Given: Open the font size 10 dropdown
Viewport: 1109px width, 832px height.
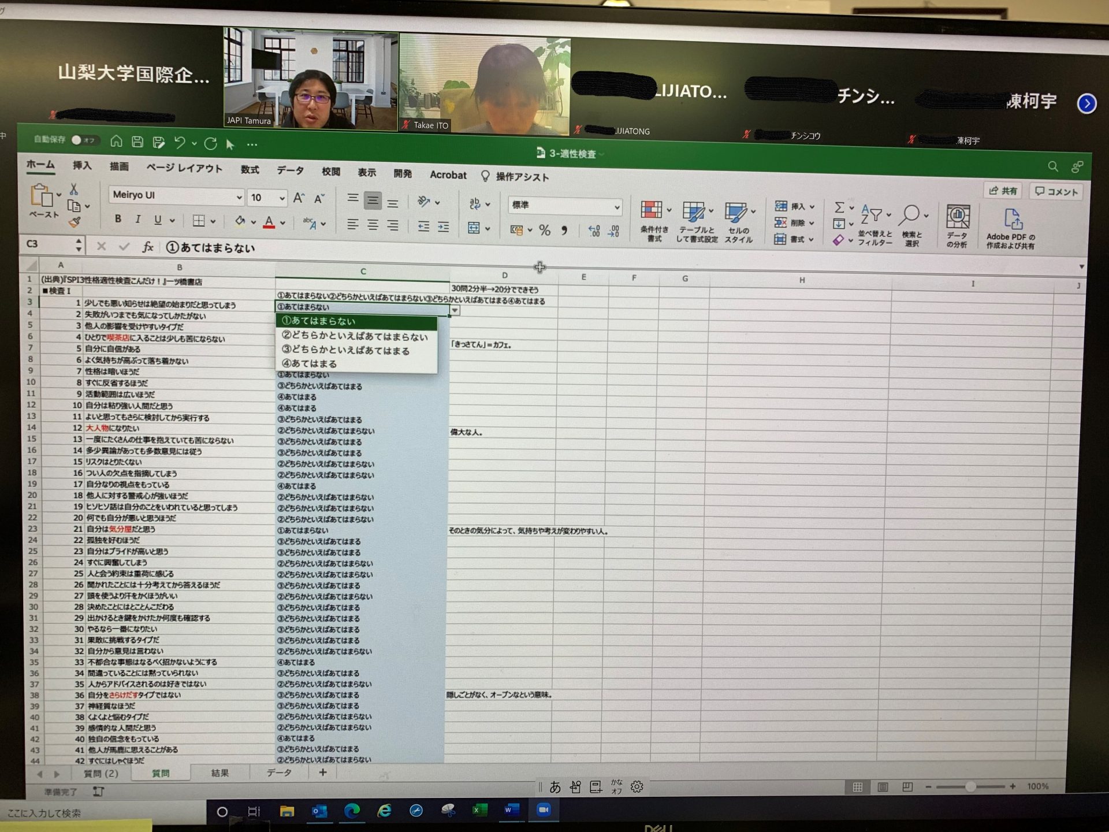Looking at the screenshot, I should click(x=282, y=198).
